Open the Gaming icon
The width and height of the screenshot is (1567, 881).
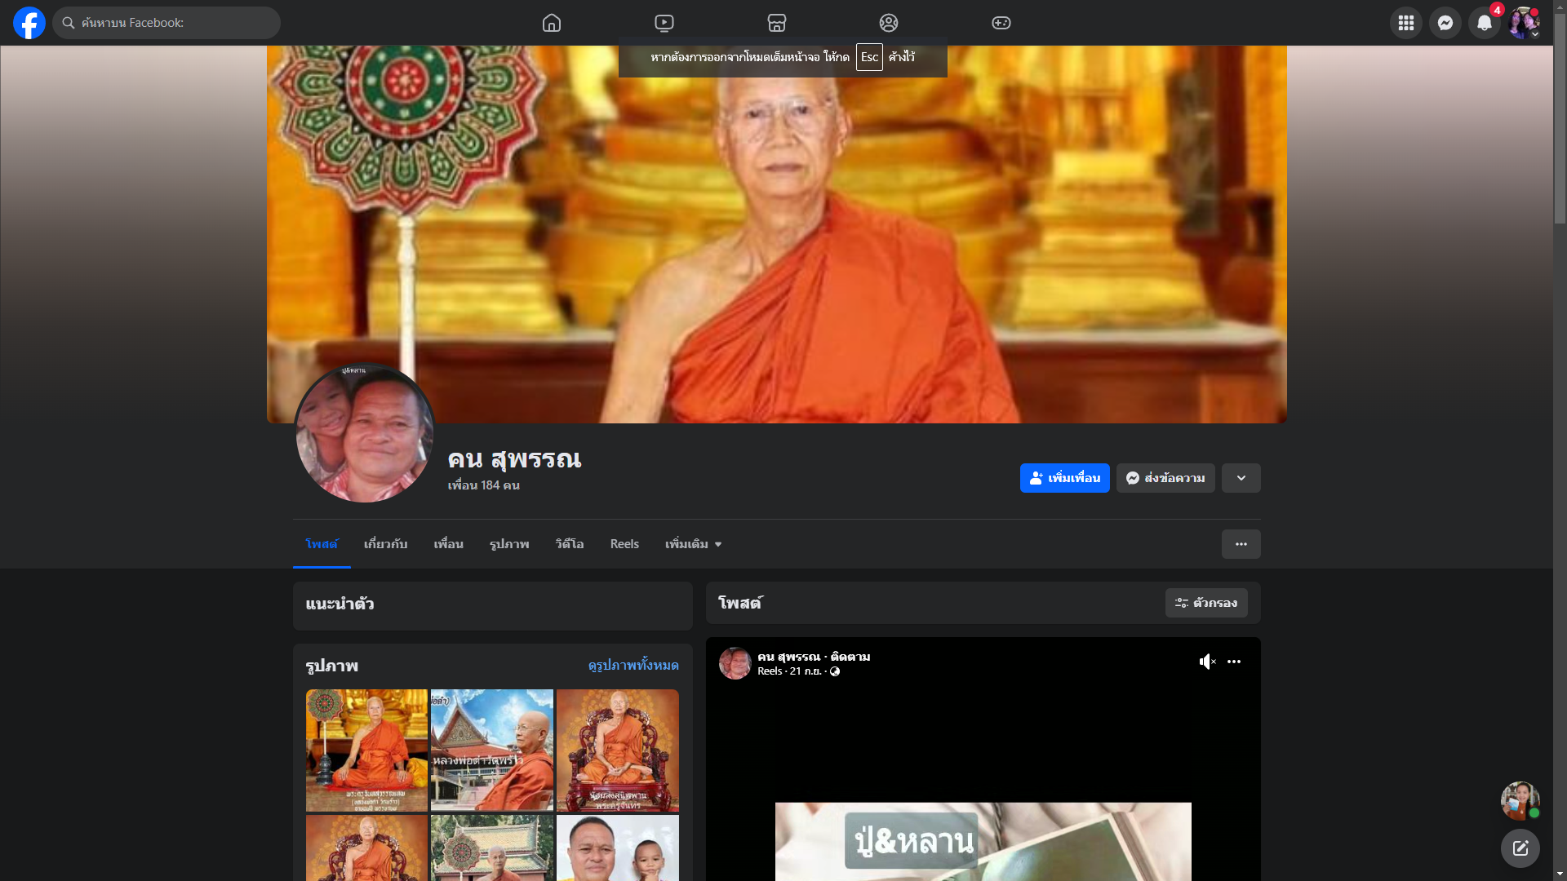[x=1001, y=23]
